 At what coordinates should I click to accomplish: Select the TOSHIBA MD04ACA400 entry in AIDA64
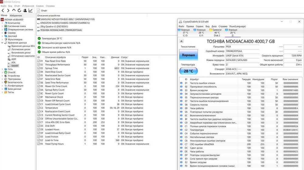click(60, 30)
